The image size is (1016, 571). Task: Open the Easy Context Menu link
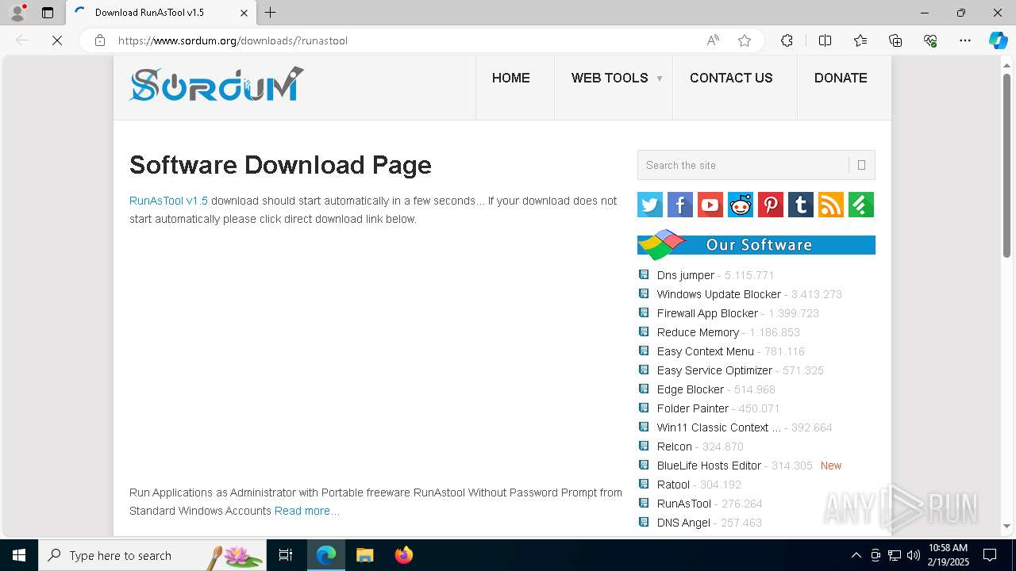pyautogui.click(x=706, y=351)
